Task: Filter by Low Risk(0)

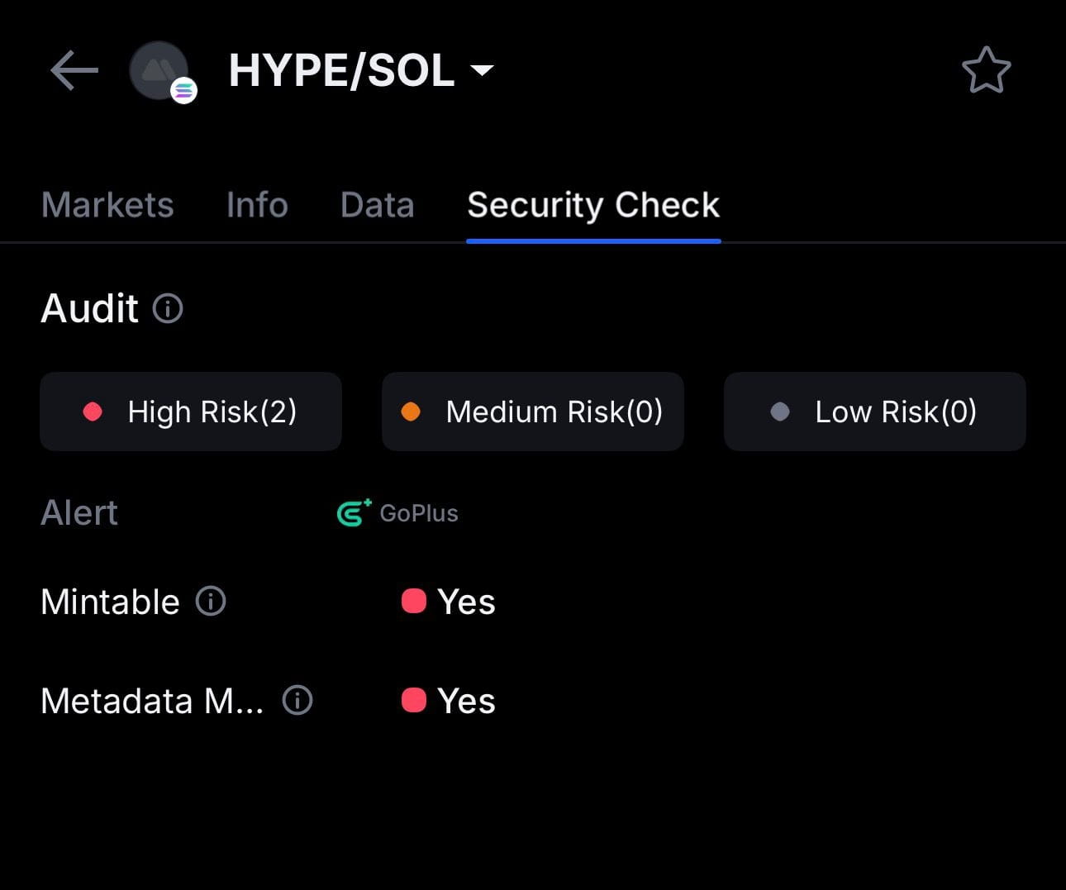Action: [875, 412]
